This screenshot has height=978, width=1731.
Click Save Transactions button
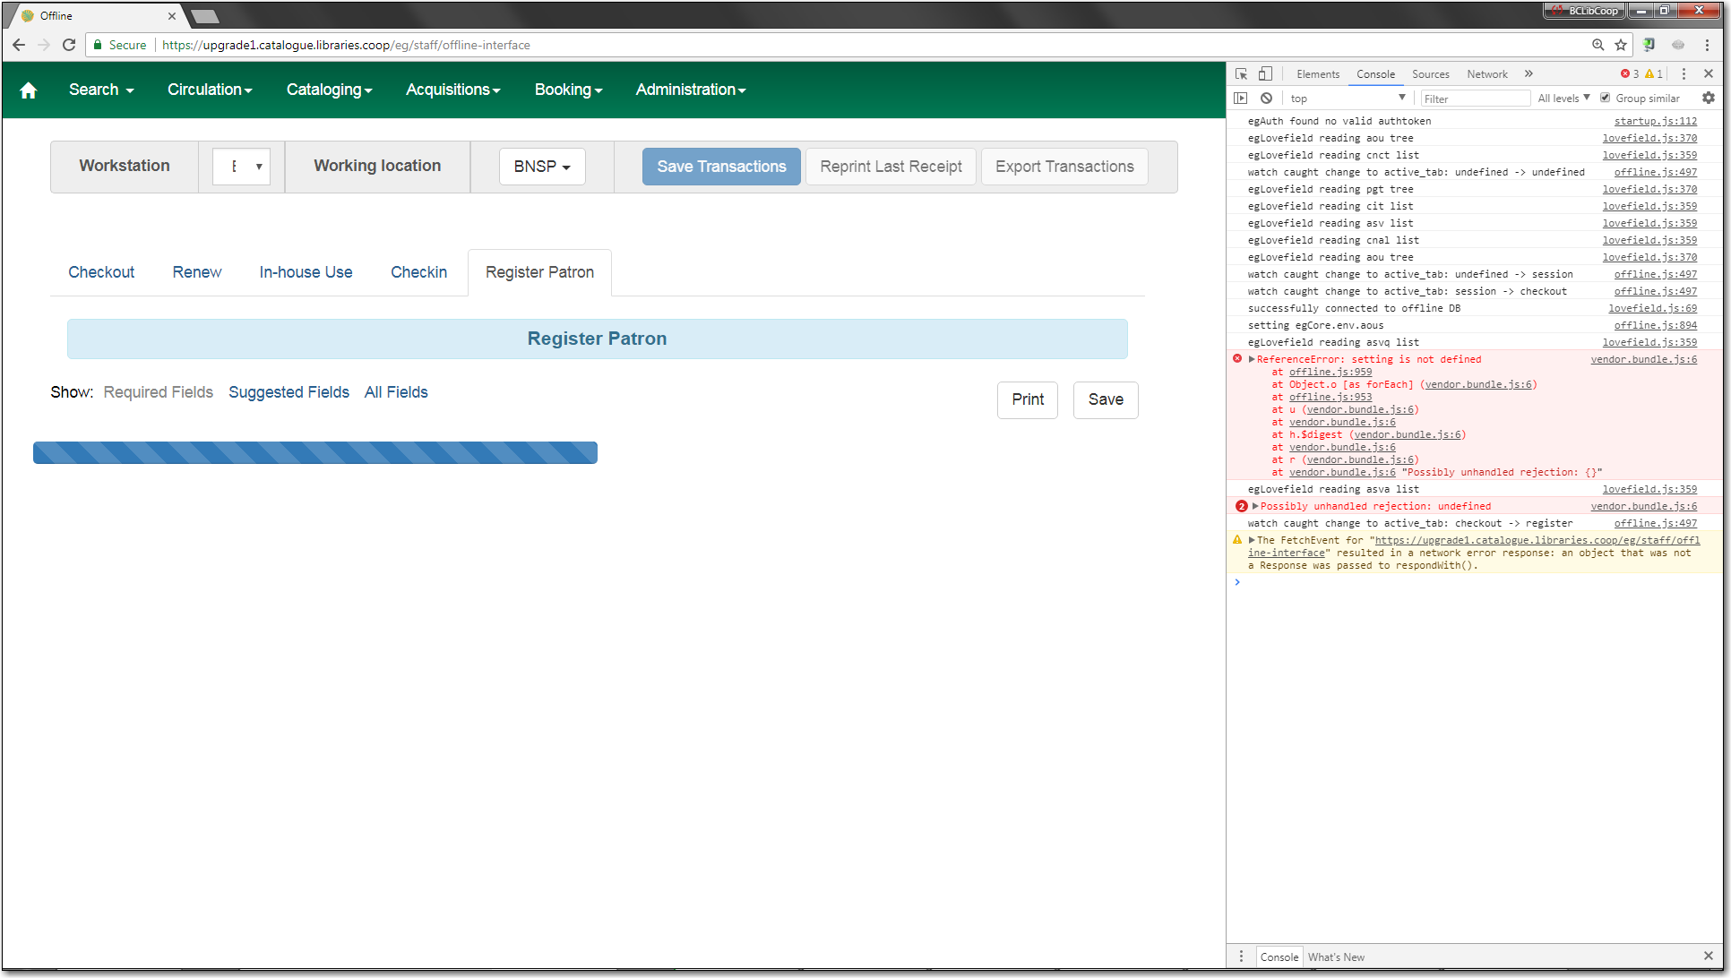(721, 167)
